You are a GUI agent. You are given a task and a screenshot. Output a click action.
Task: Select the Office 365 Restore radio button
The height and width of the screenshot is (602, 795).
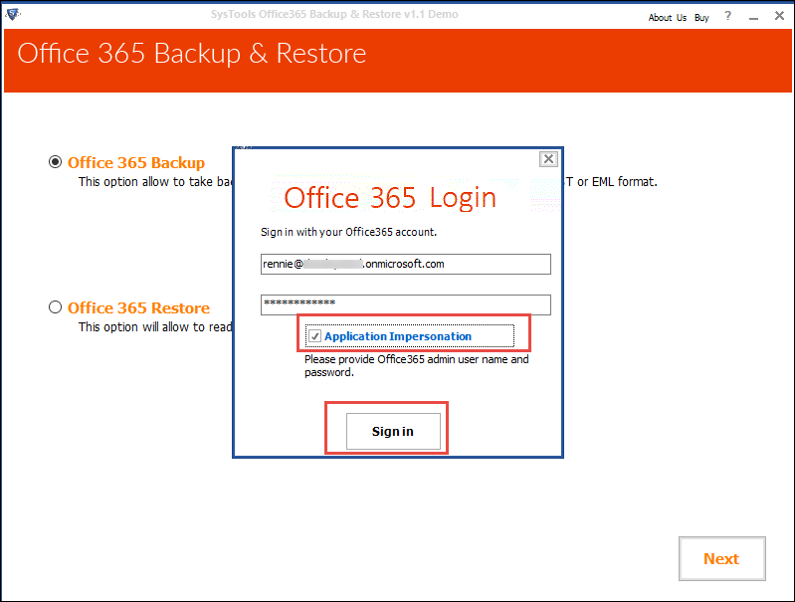[x=55, y=307]
